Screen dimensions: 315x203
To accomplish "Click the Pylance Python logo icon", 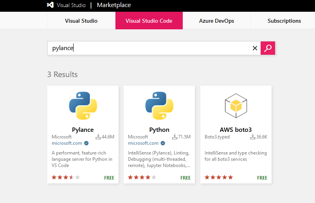I will point(83,106).
